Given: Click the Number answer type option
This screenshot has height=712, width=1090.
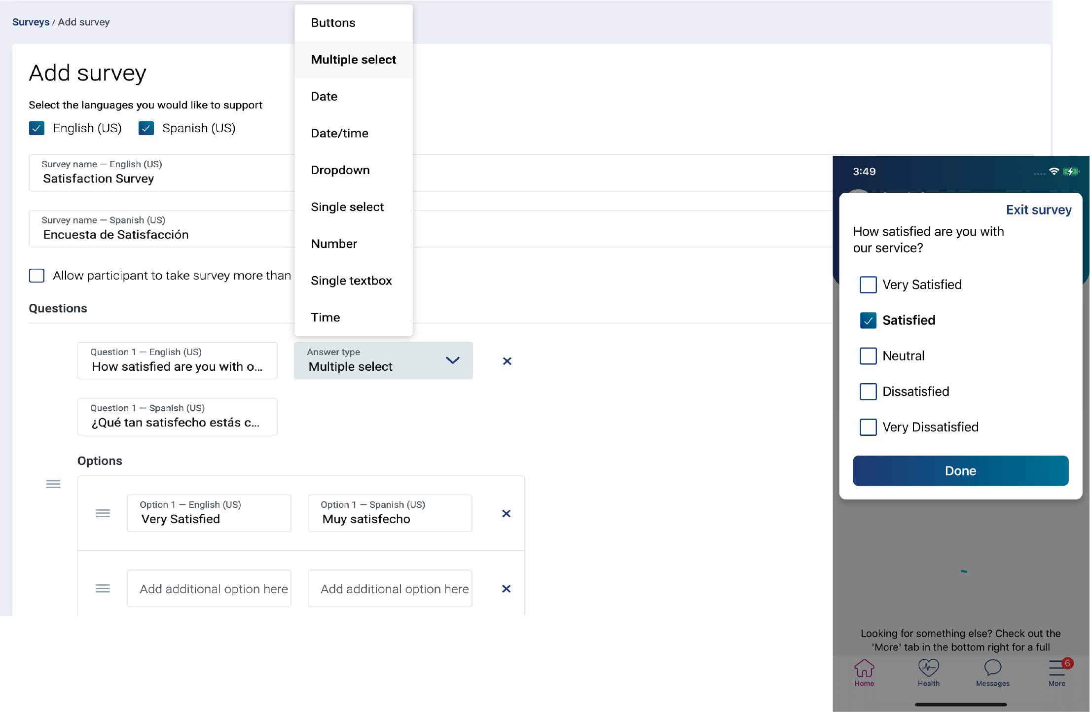Looking at the screenshot, I should point(335,243).
